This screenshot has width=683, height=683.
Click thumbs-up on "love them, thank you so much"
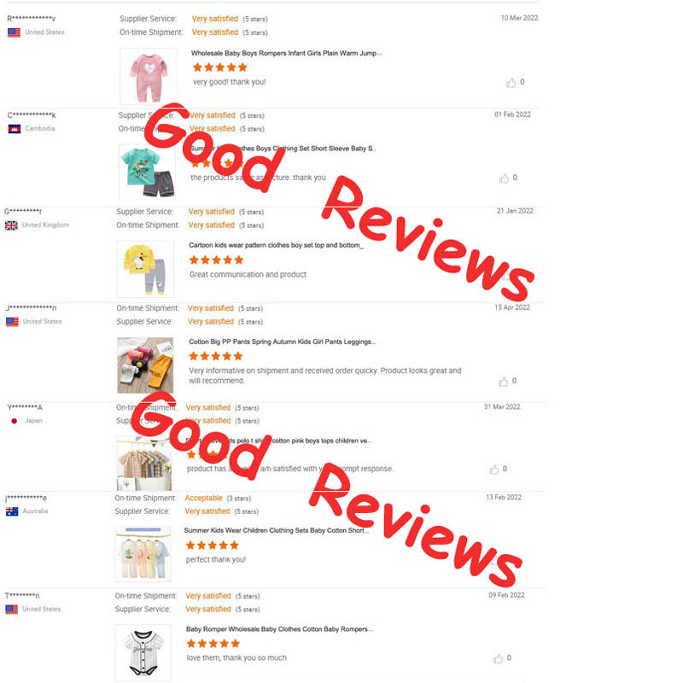(498, 658)
